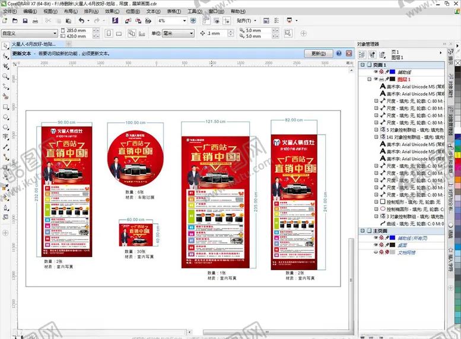Open the 自定义 page size dropdown
This screenshot has width=461, height=339.
(55, 33)
